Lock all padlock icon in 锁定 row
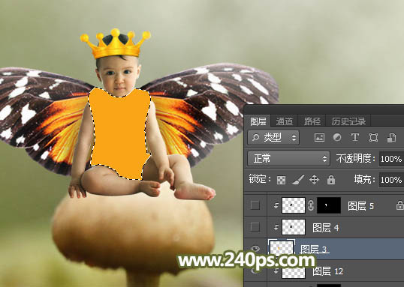The height and width of the screenshot is (287, 404). click(331, 180)
